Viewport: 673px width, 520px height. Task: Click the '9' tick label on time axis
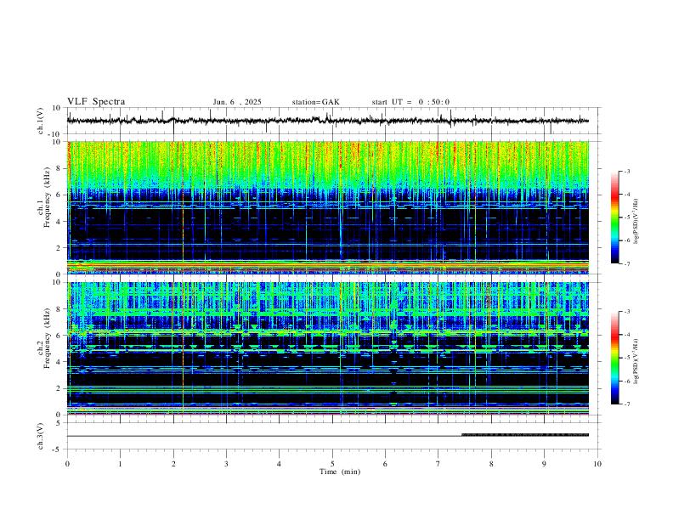pyautogui.click(x=544, y=464)
